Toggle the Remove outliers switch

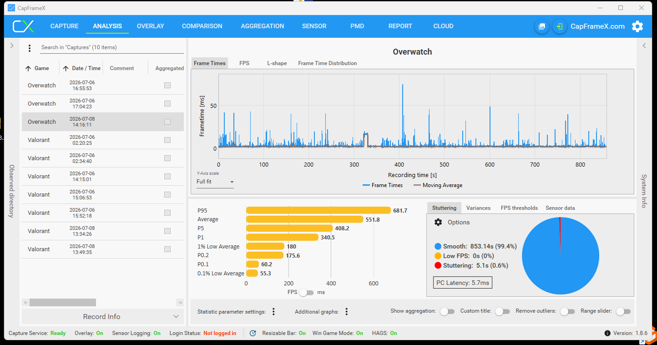pos(567,311)
